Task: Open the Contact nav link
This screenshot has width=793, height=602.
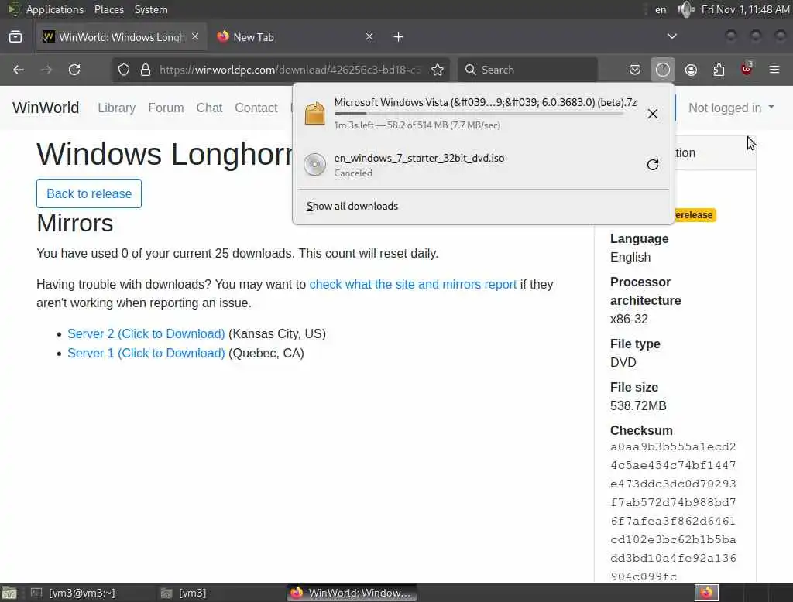Action: tap(256, 108)
